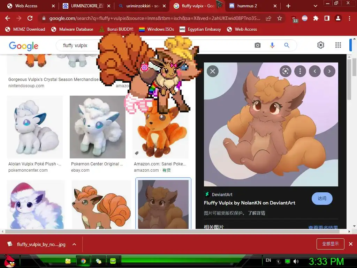Image resolution: width=357 pixels, height=268 pixels.
Task: Toggle the browser side panel
Action: [327, 18]
